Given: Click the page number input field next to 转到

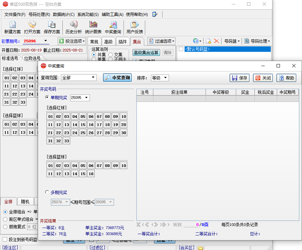Looking at the screenshot, I should (191, 225).
